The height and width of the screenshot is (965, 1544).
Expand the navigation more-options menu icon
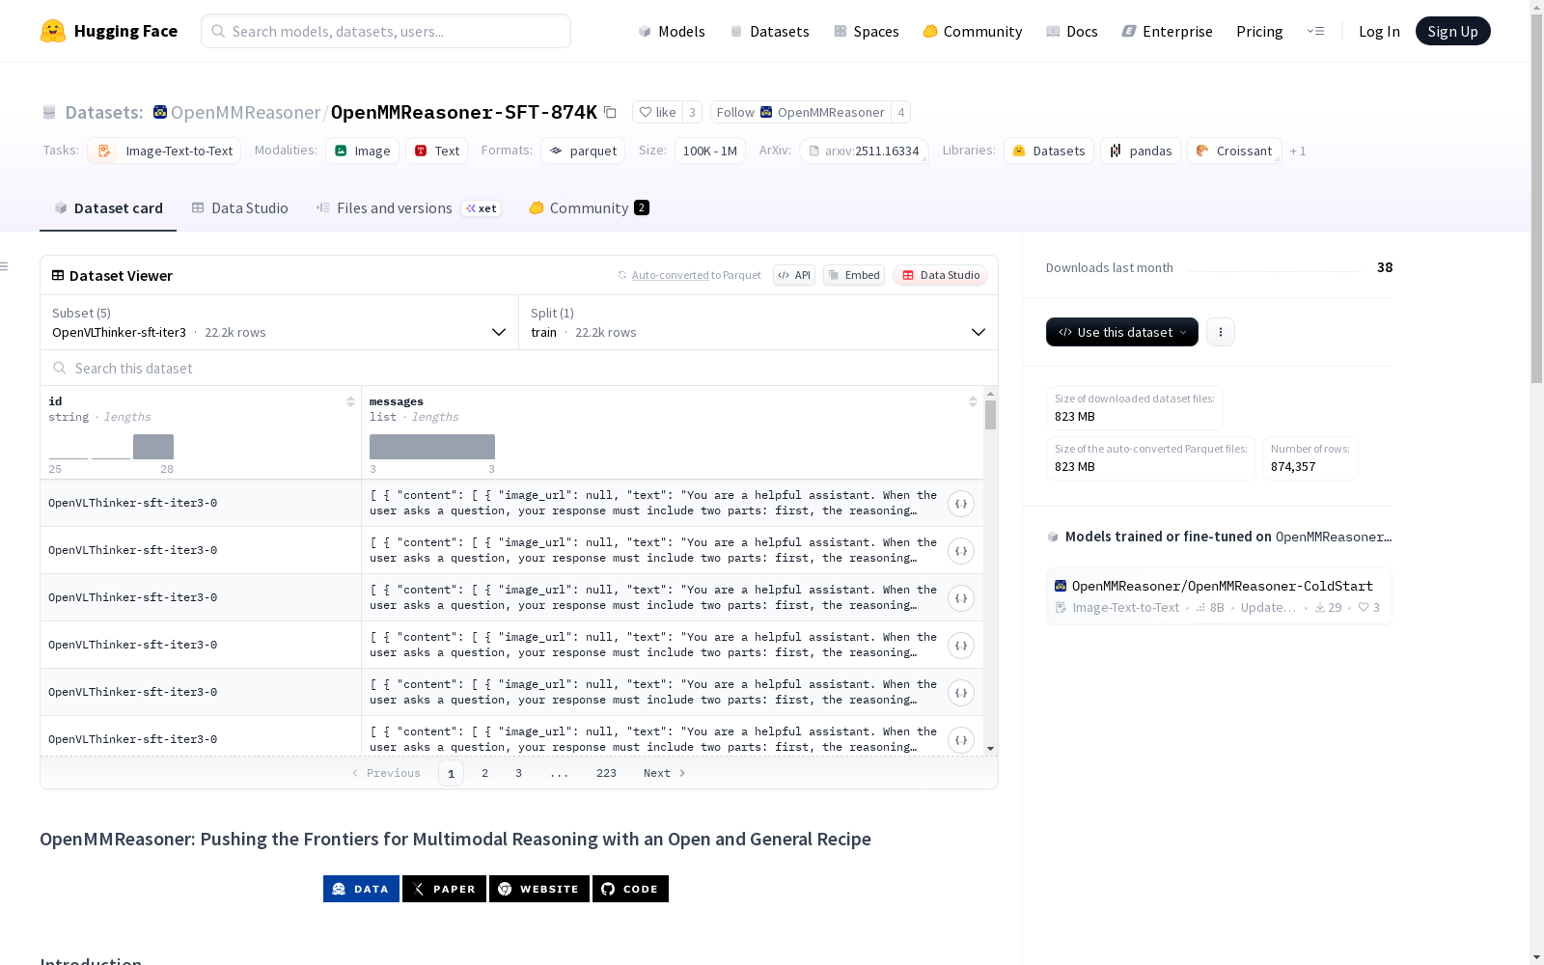pyautogui.click(x=1315, y=31)
